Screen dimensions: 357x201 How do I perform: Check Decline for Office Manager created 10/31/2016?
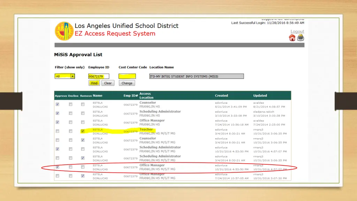point(70,167)
